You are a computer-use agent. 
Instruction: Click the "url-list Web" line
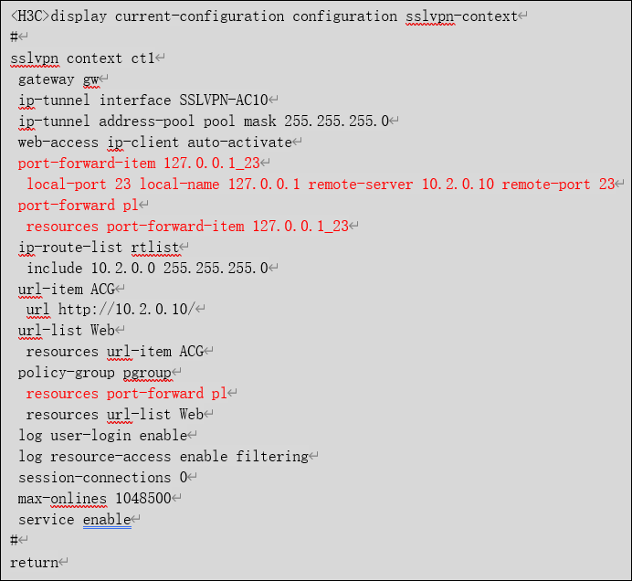tap(66, 331)
